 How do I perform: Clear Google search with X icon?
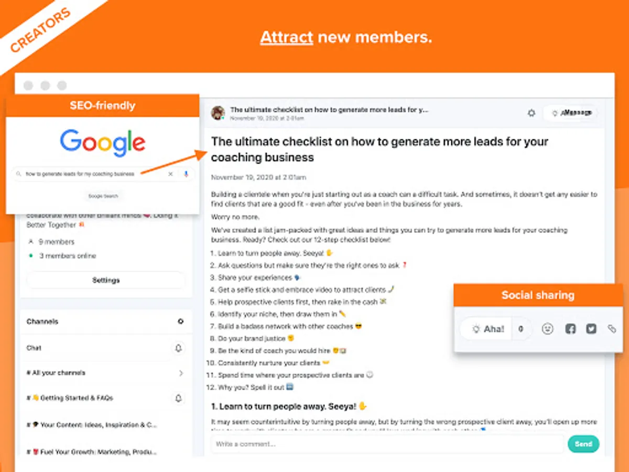170,174
